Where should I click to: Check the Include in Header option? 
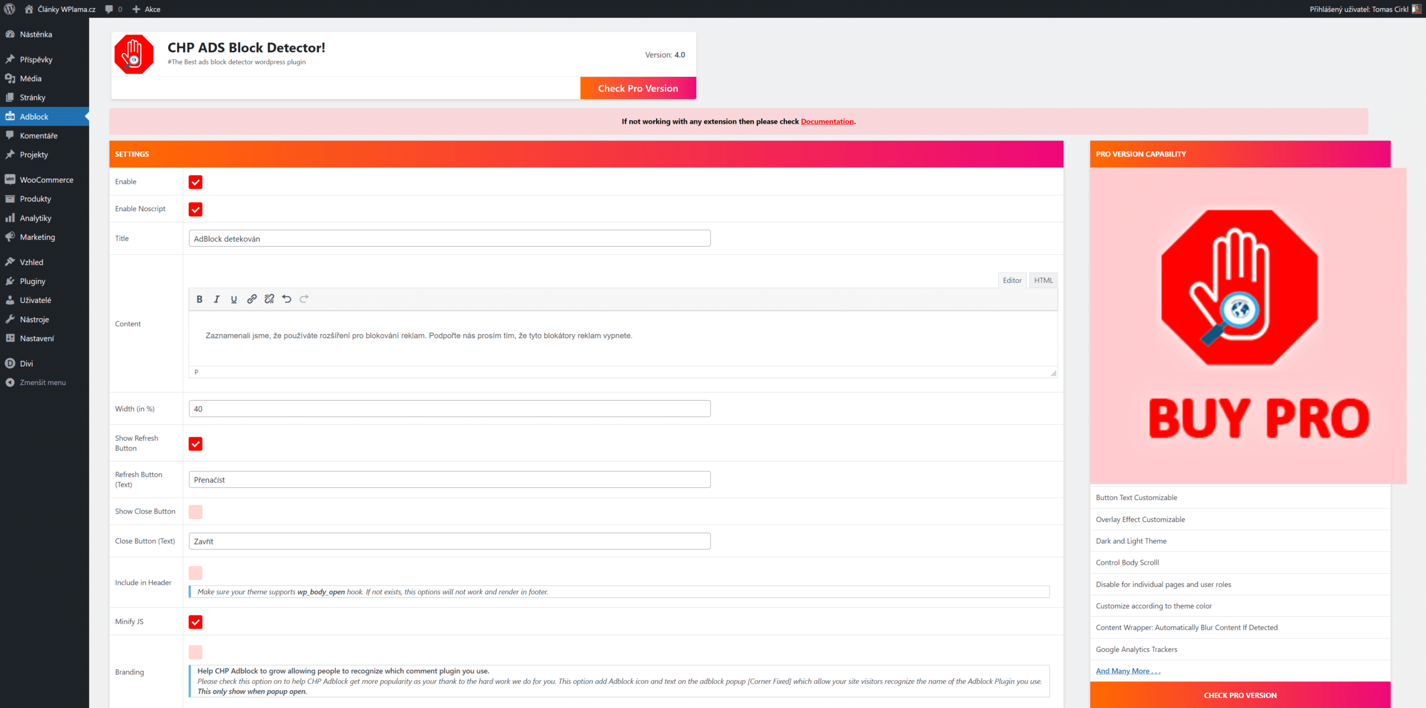pos(196,573)
